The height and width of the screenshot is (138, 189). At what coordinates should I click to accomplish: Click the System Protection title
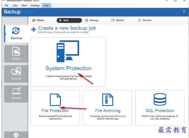click(x=68, y=68)
